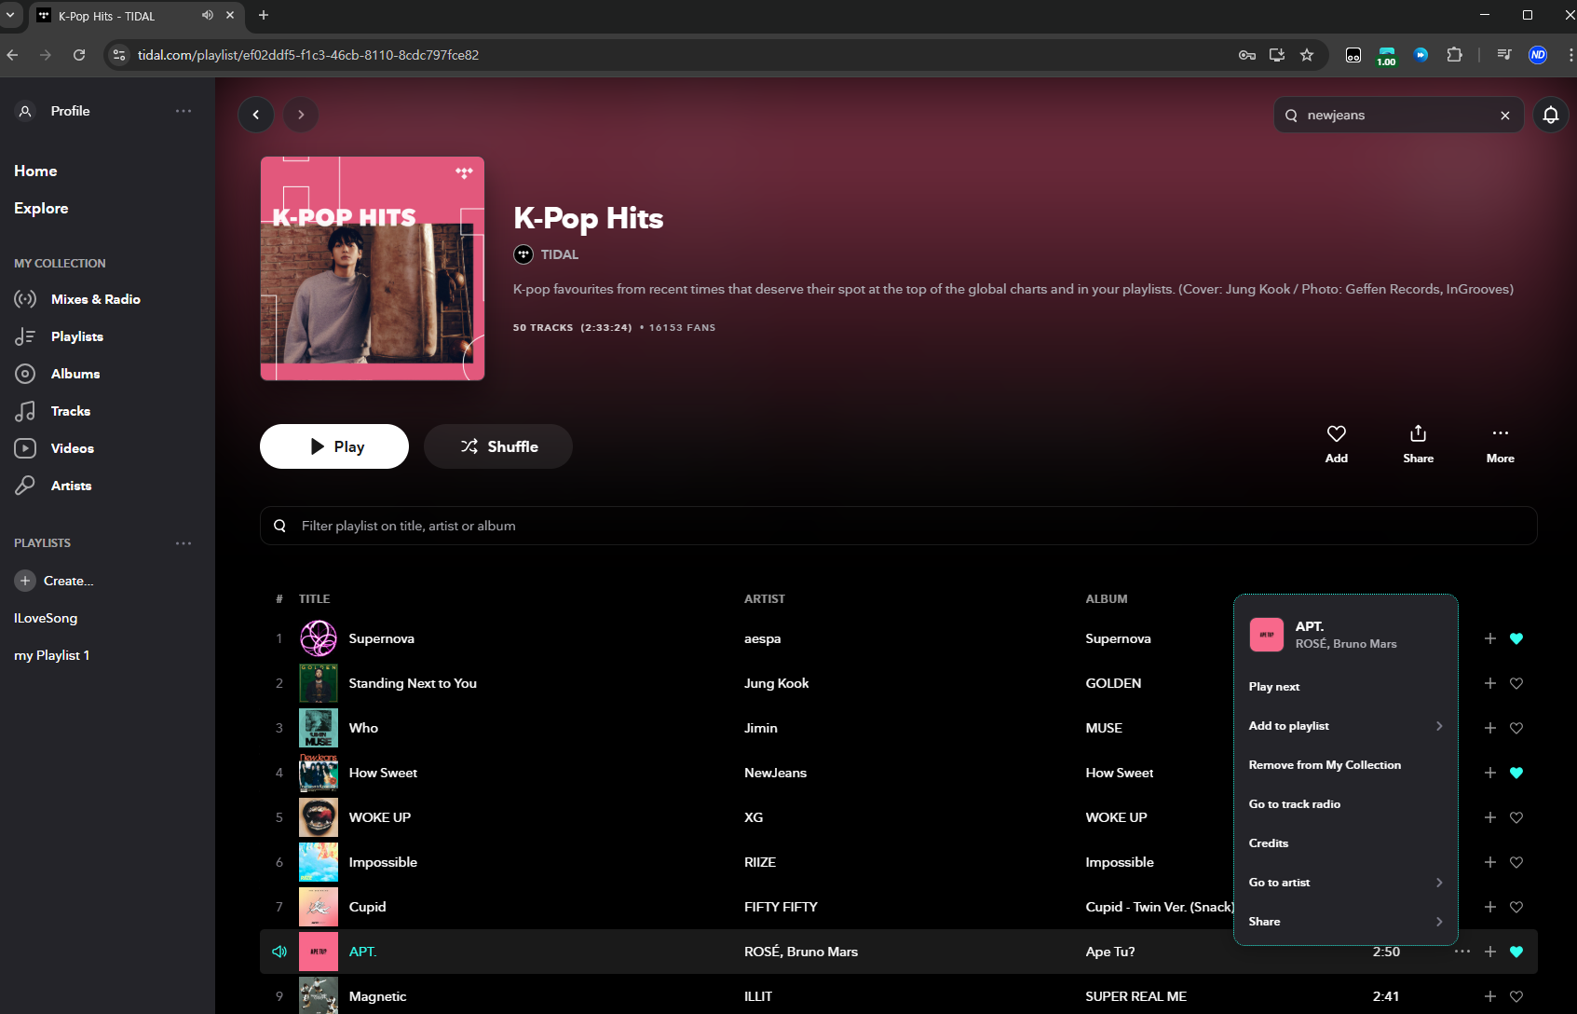Click the filter playlist input field
1577x1014 pixels.
(899, 526)
